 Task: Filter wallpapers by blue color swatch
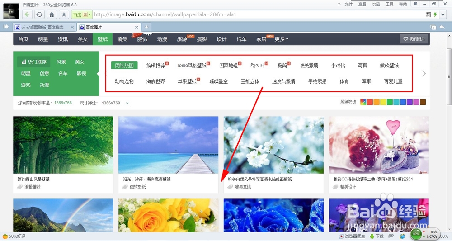(403, 102)
